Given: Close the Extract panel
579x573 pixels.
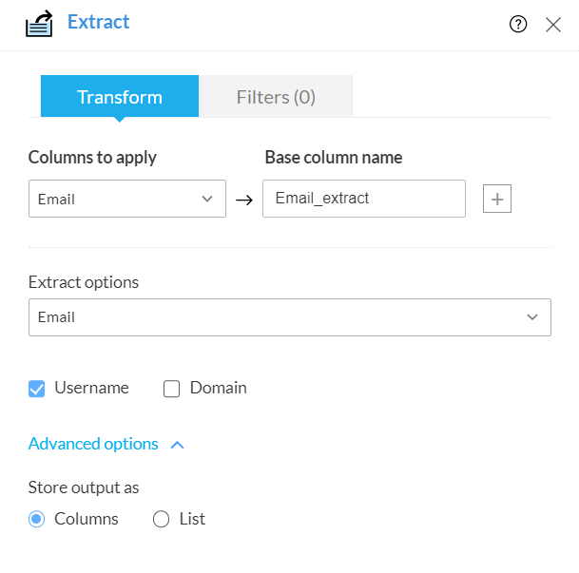Looking at the screenshot, I should (x=553, y=25).
